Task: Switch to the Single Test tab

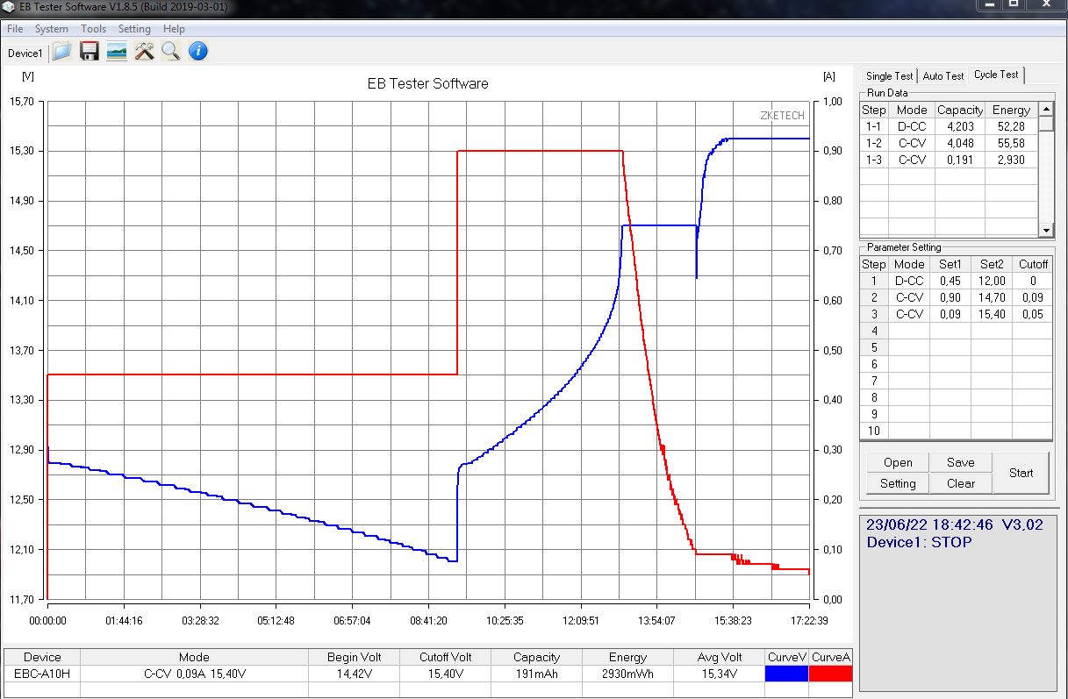Action: pyautogui.click(x=889, y=76)
